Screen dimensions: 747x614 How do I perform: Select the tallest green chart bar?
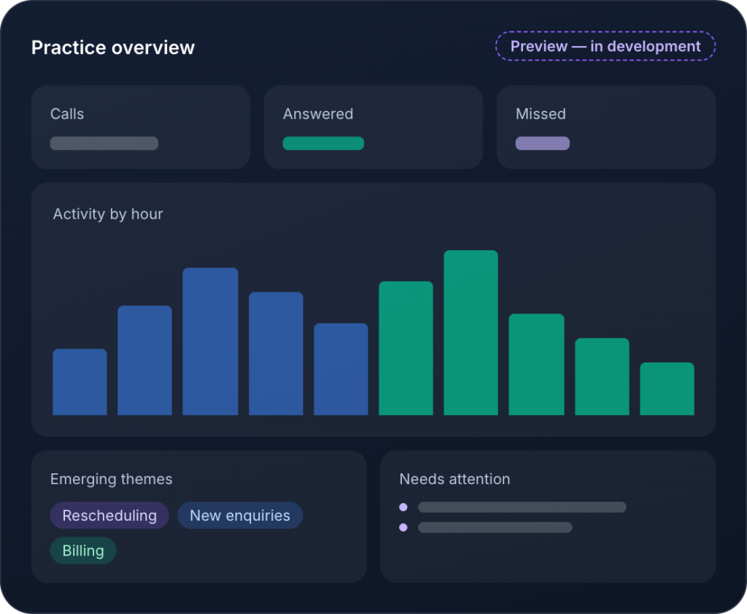pos(471,333)
